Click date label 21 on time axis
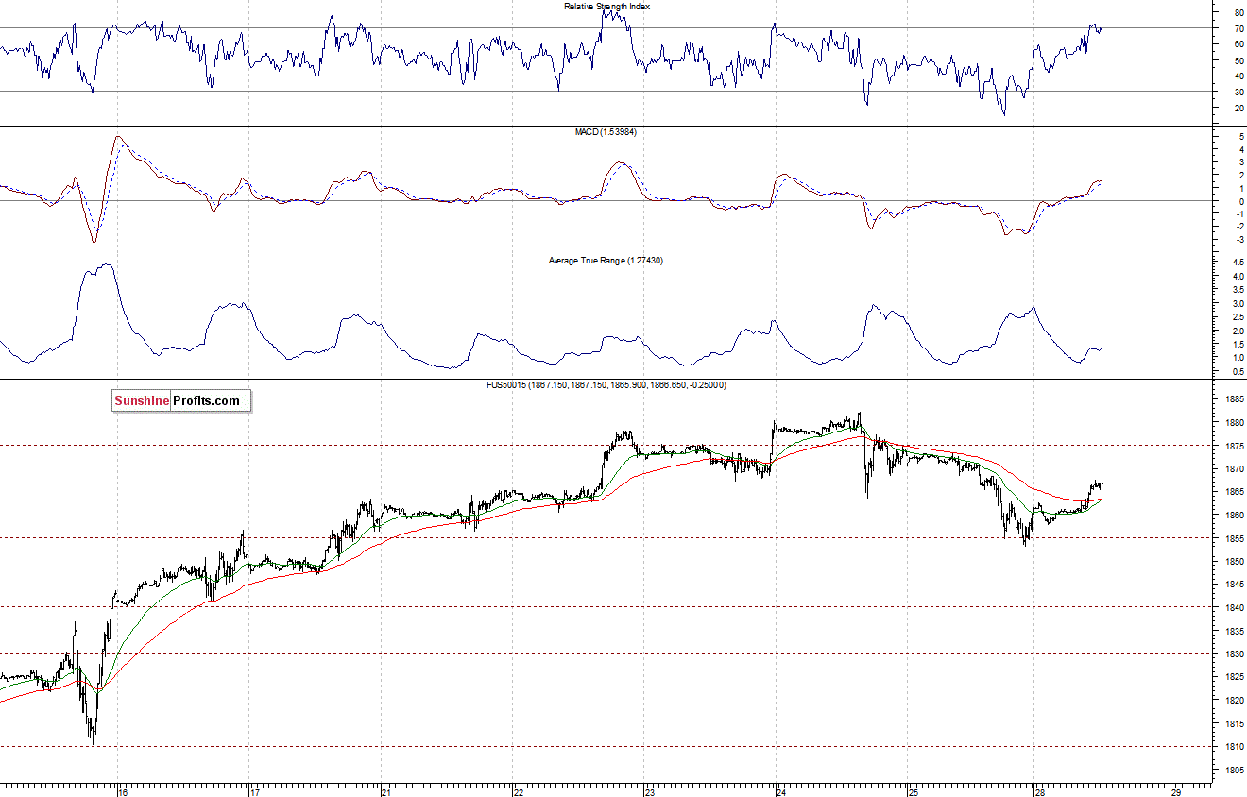 pos(386,791)
